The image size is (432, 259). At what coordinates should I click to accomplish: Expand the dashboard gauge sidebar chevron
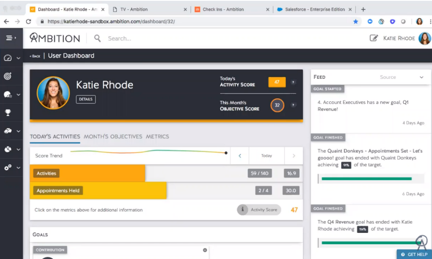click(19, 58)
